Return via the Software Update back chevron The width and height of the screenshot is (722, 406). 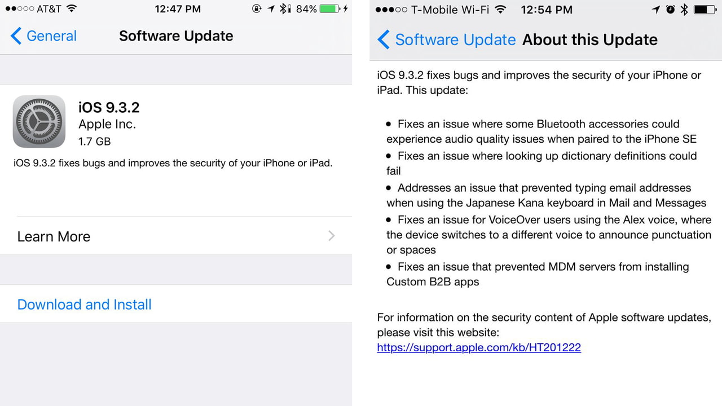[384, 39]
